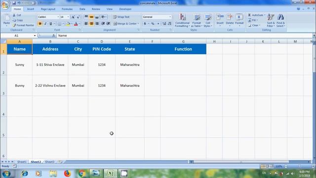316x178 pixels.
Task: Switch to the Data ribbon tab
Action: (x=82, y=9)
